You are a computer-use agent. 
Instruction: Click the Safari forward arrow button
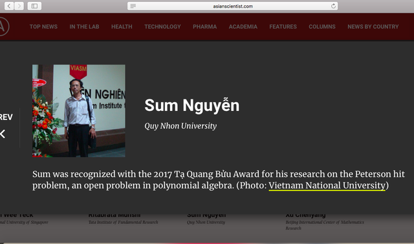tap(19, 6)
